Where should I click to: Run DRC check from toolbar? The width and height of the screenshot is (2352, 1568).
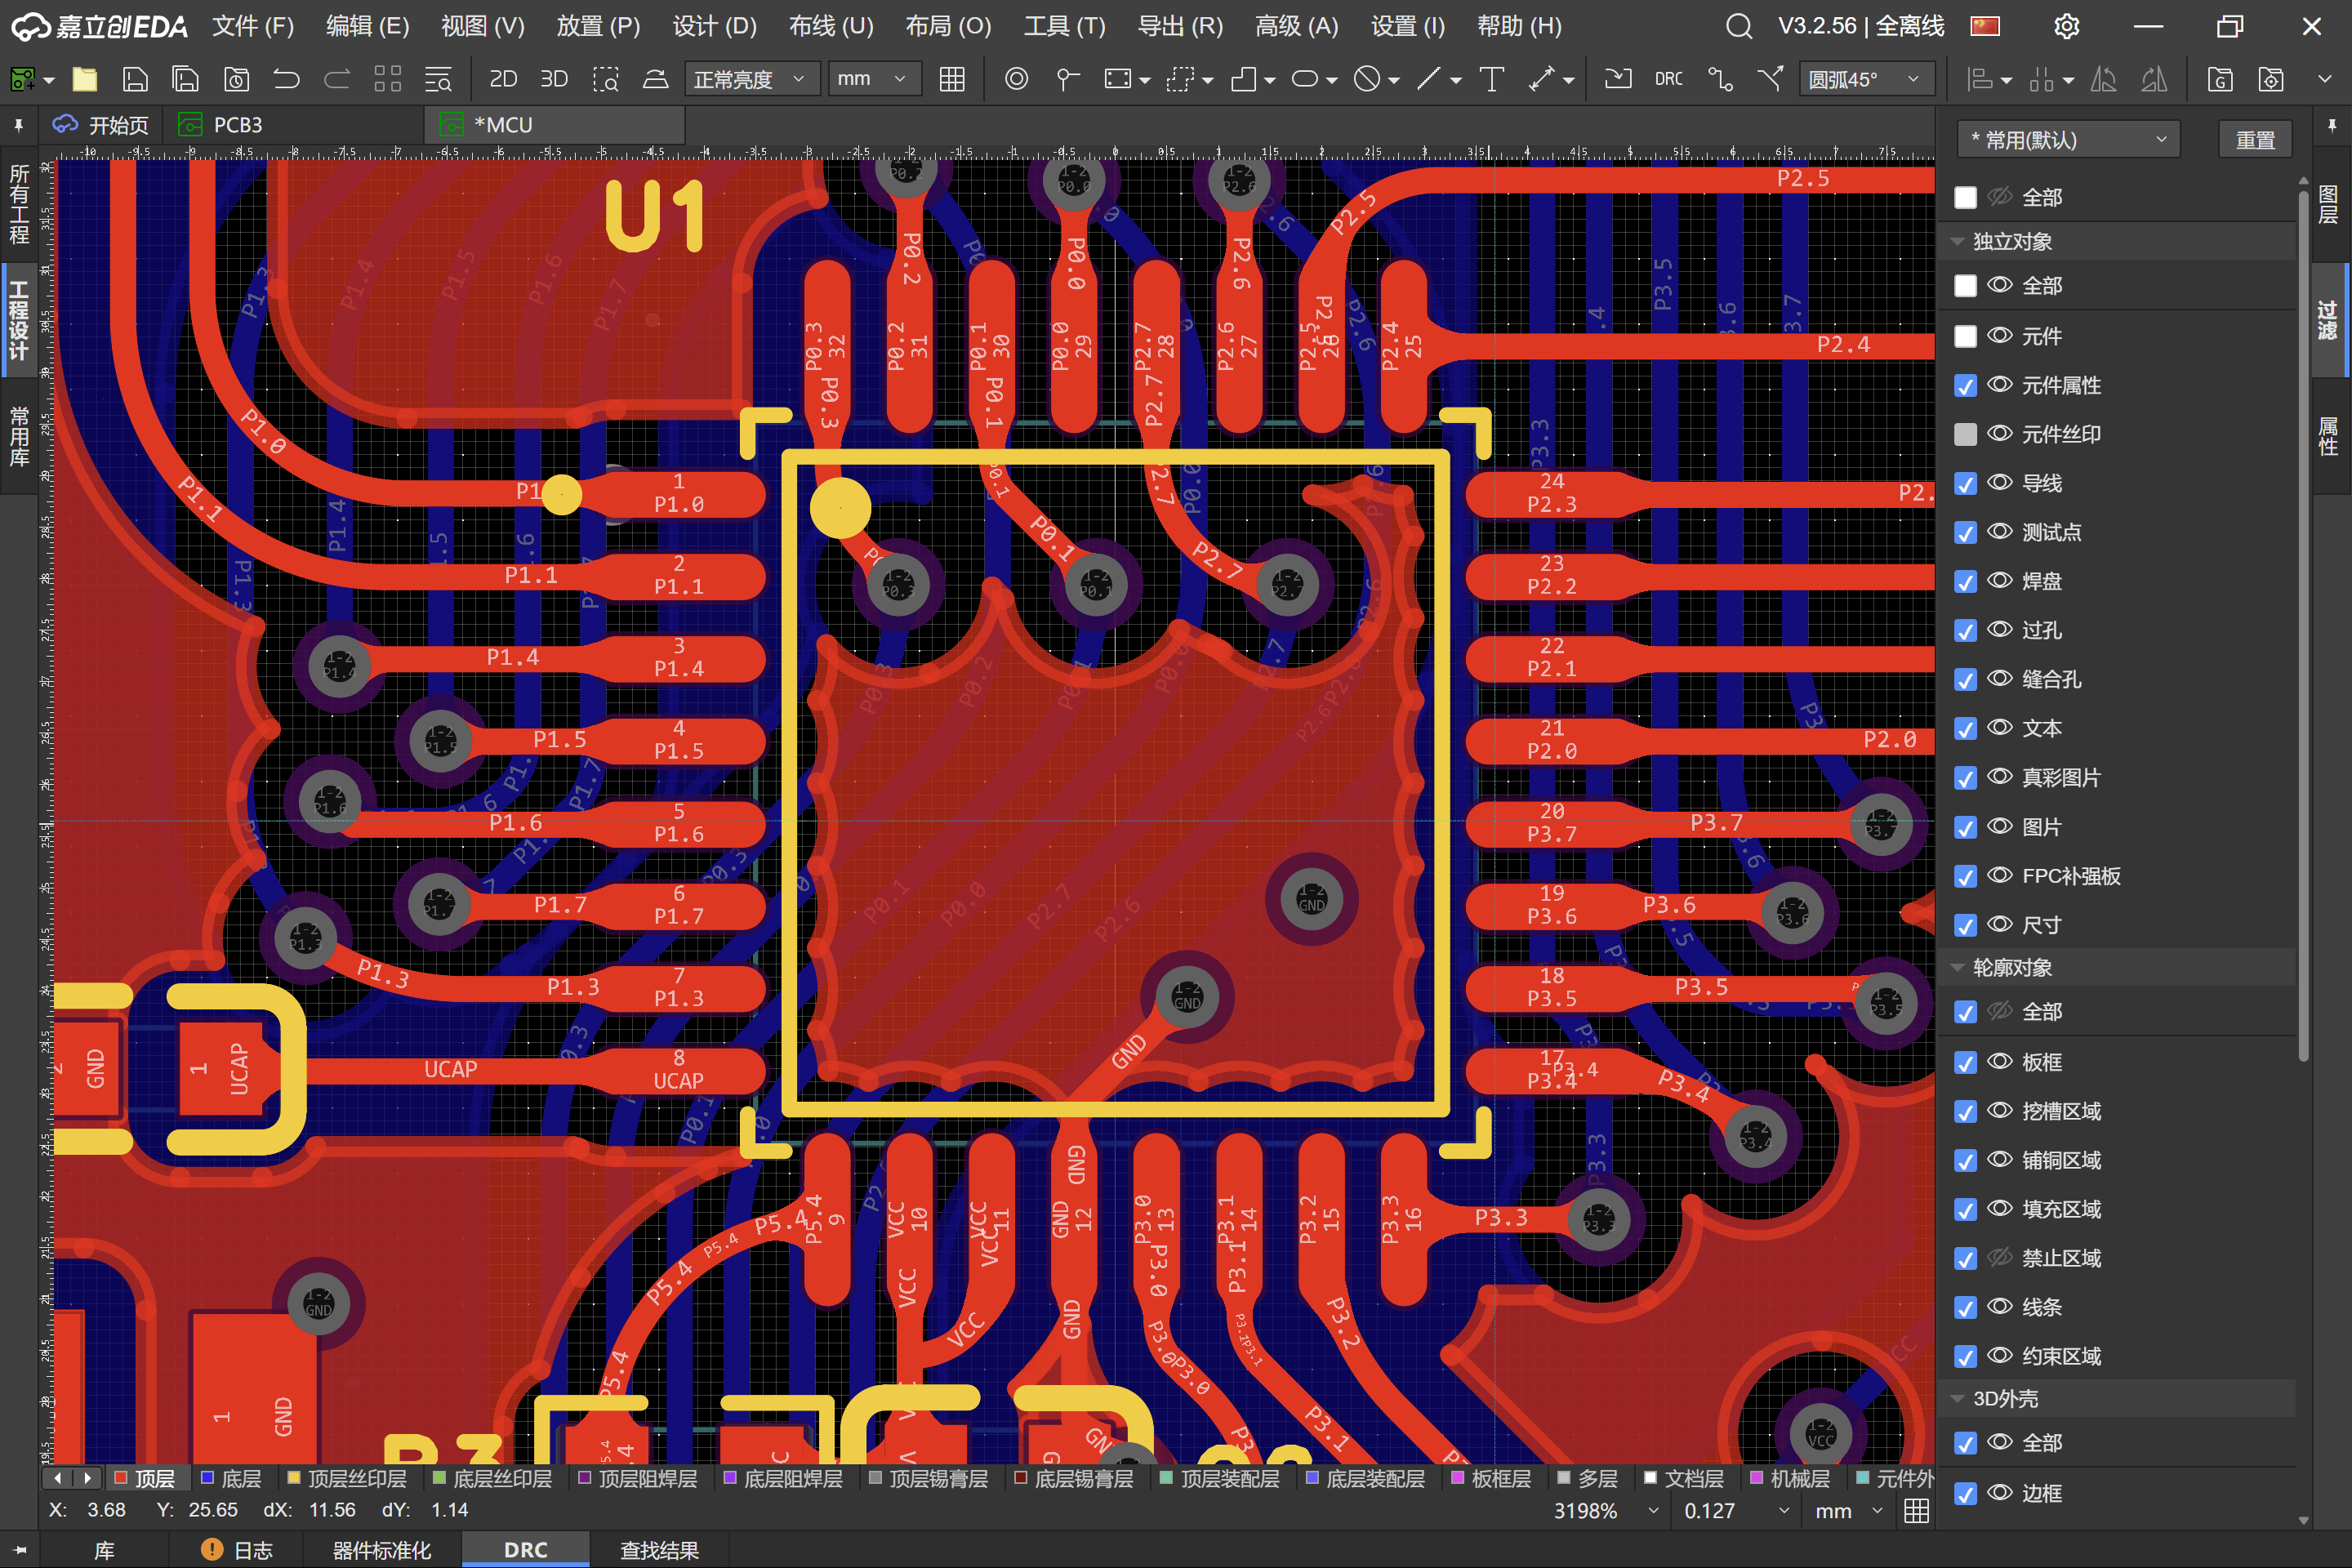(x=1668, y=79)
